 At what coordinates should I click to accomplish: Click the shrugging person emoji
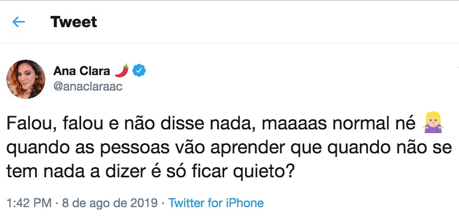click(x=431, y=126)
